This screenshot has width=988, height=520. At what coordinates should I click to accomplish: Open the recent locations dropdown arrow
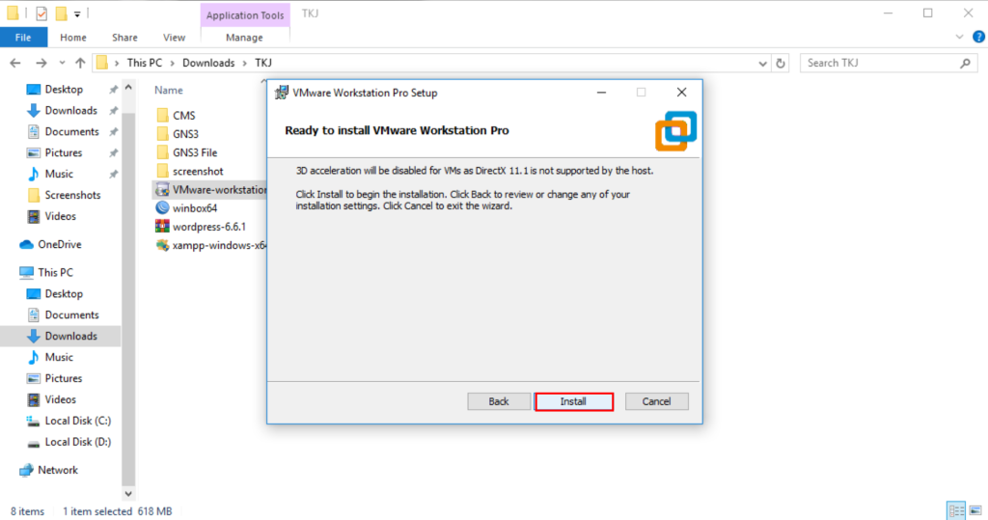coord(60,63)
